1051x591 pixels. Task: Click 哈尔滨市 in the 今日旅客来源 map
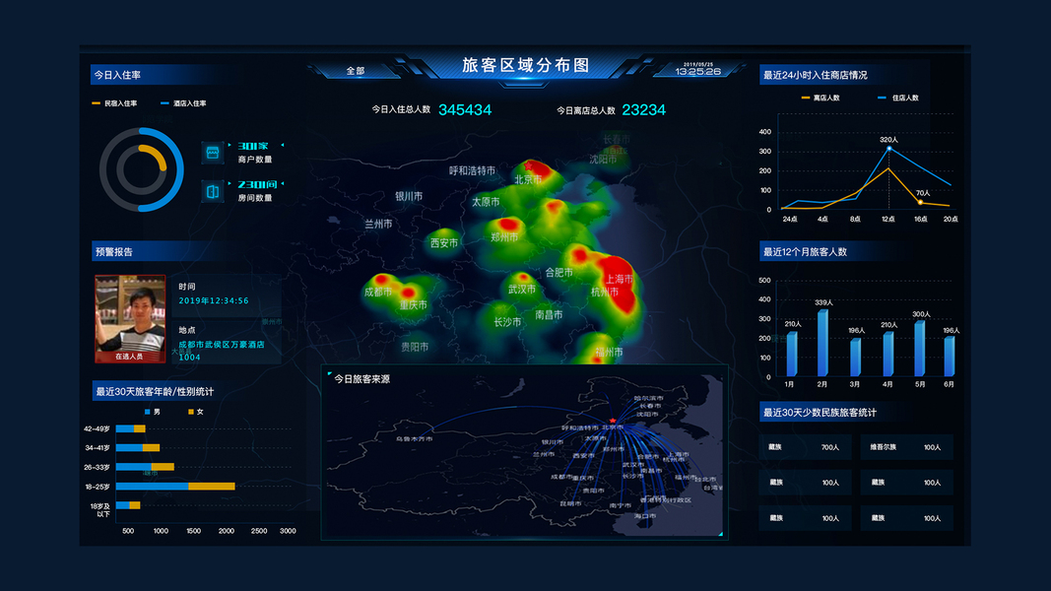(648, 398)
